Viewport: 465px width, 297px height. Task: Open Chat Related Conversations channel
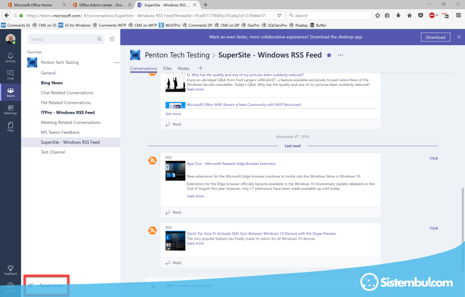click(x=67, y=93)
